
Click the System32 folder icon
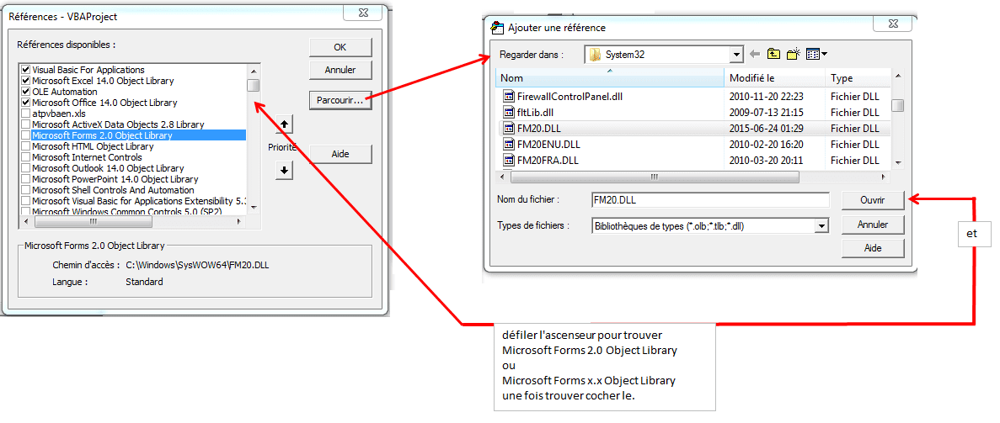pos(595,55)
